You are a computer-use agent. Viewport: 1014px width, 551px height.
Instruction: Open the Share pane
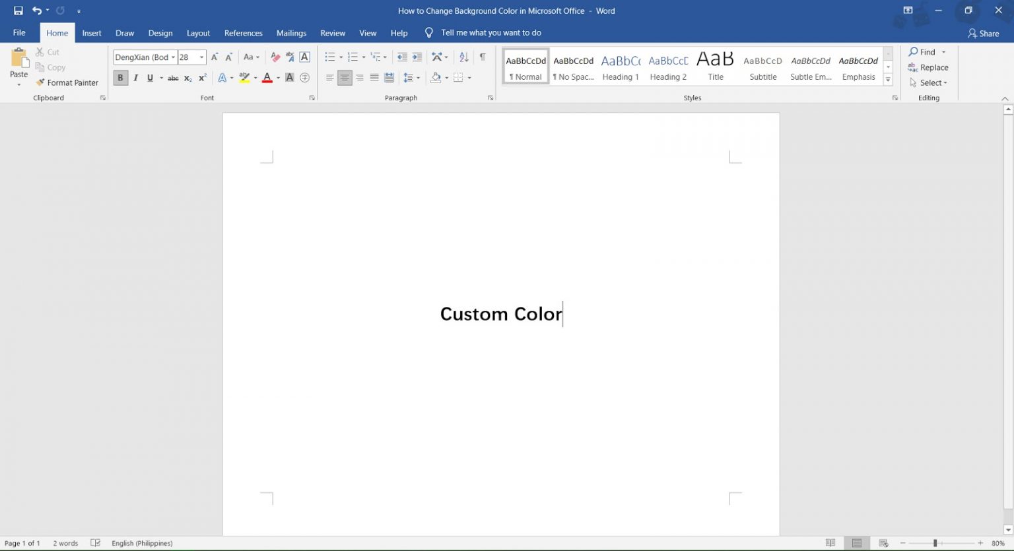[x=983, y=32]
